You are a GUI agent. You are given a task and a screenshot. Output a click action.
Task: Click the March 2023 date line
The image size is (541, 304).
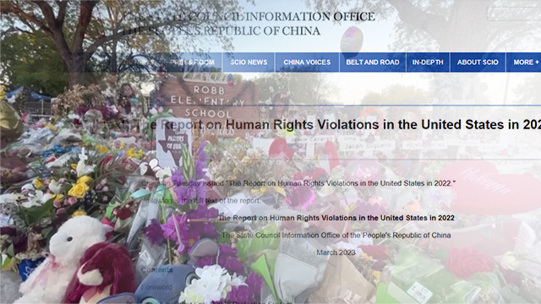tap(336, 252)
